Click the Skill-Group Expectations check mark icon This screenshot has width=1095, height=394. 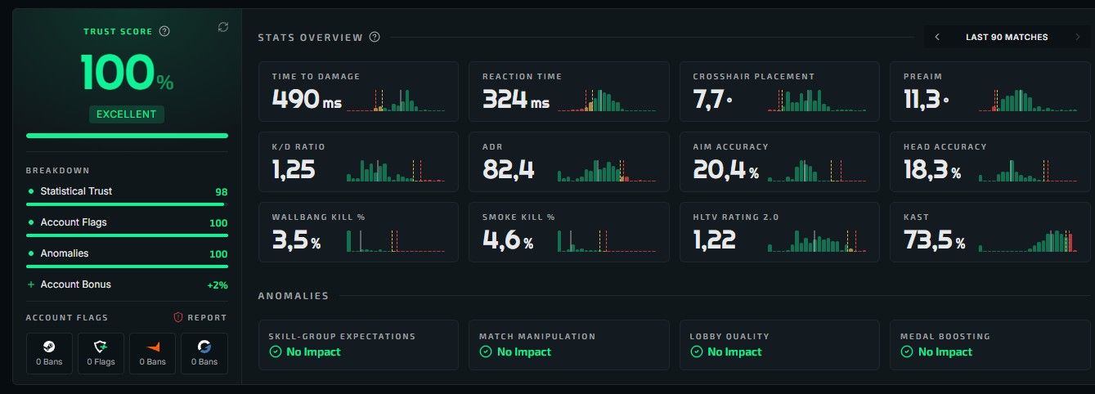tap(275, 352)
